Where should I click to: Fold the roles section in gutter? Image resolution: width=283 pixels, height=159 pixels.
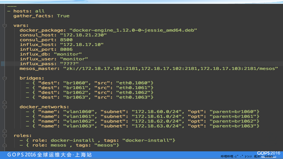[x=4, y=136]
